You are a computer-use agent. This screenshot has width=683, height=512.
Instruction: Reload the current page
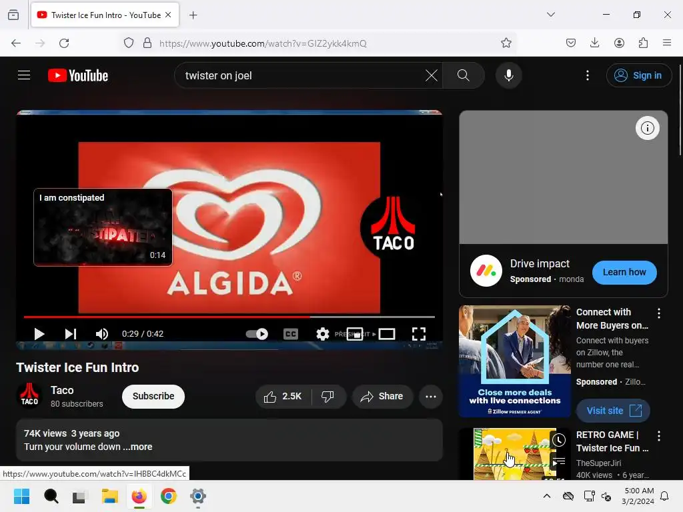click(64, 43)
